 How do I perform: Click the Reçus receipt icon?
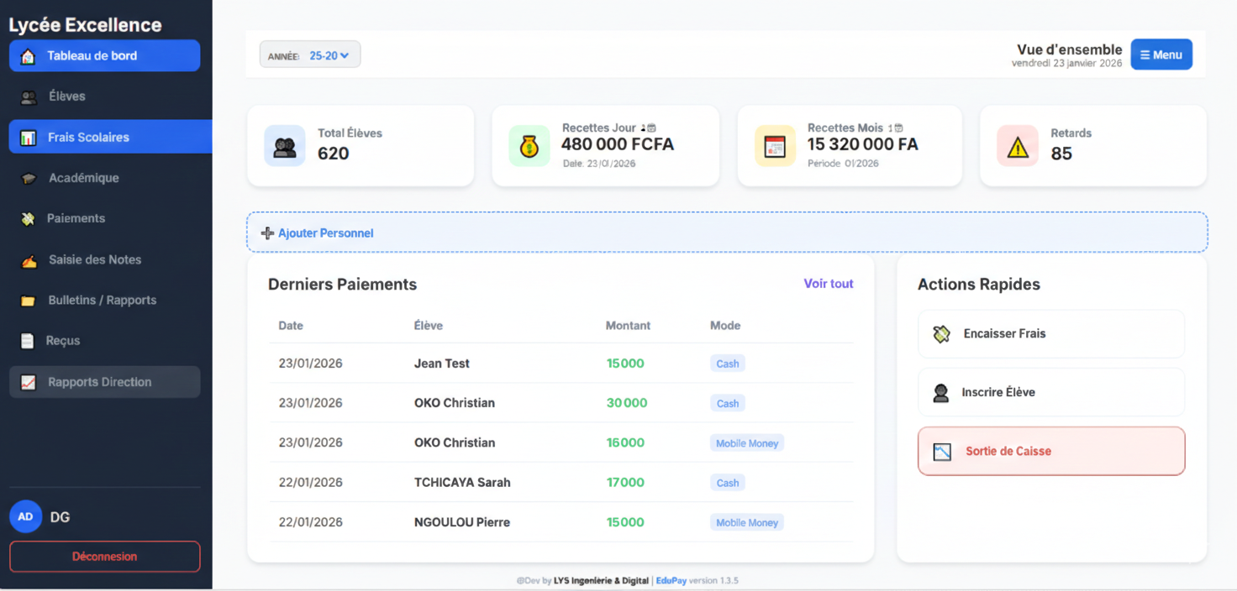point(27,340)
